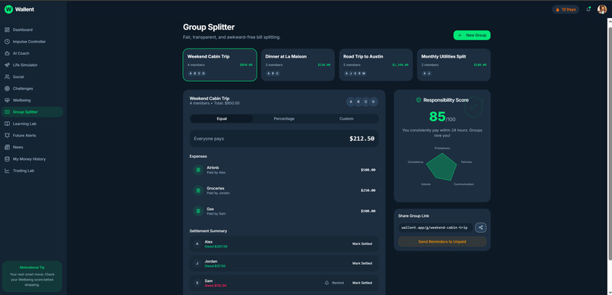
Task: Click the wallent.app group link field
Action: [435, 228]
